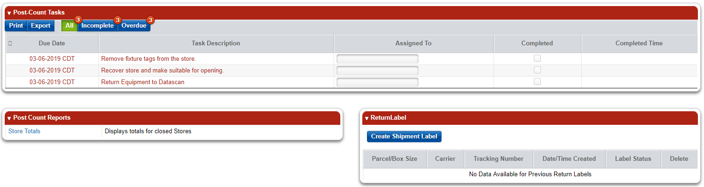This screenshot has height=187, width=704.
Task: Export the post-count tasks
Action: [x=41, y=26]
